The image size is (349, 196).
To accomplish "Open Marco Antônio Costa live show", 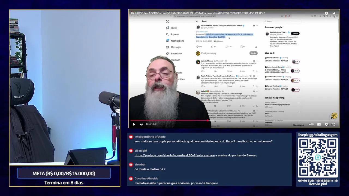I will pos(282,69).
